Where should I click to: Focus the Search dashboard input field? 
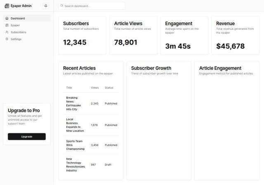tap(92, 6)
